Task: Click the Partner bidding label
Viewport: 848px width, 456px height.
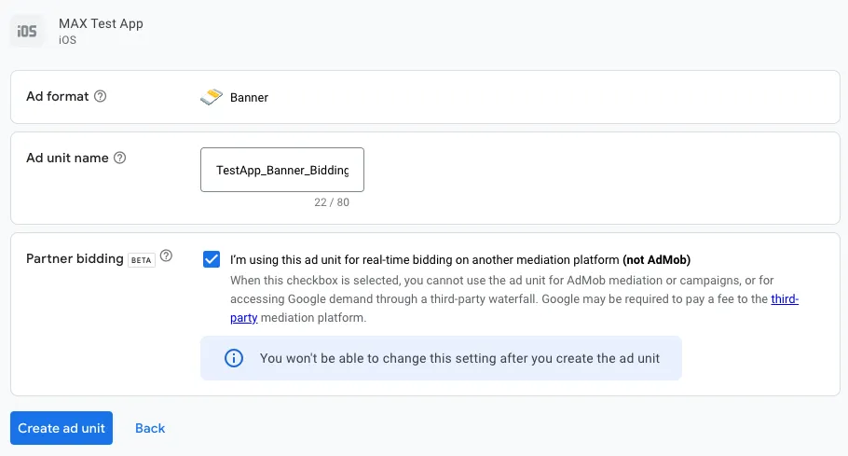Action: [75, 258]
